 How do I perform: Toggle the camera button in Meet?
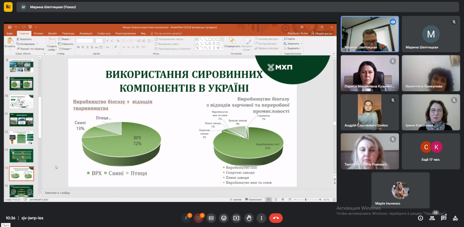(198, 218)
